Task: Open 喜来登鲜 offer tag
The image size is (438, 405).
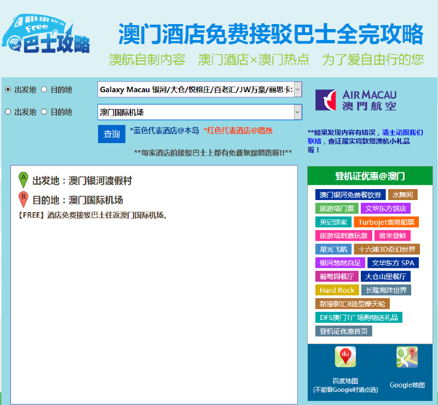Action: point(393,236)
